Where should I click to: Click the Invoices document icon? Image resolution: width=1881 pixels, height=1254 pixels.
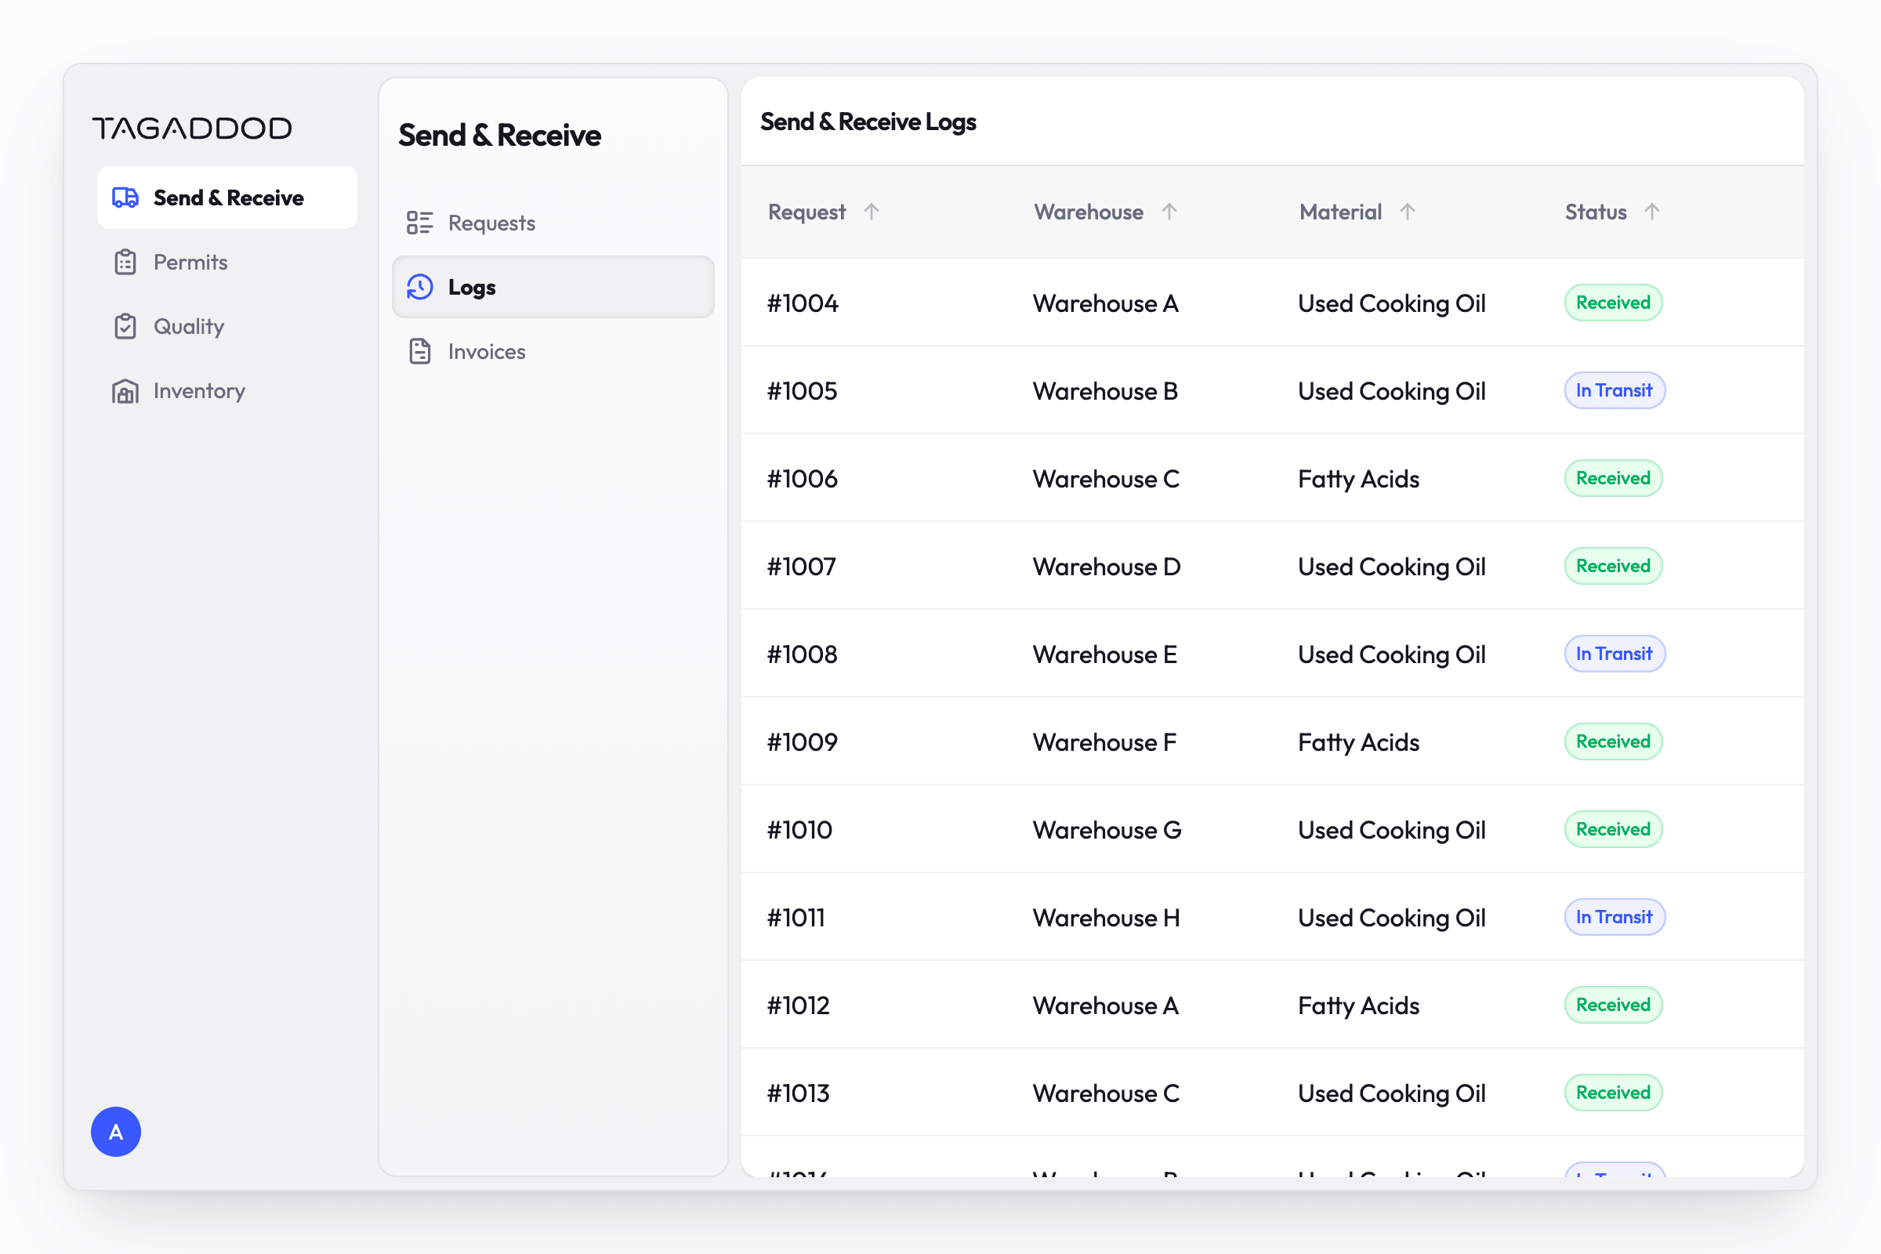(x=420, y=352)
